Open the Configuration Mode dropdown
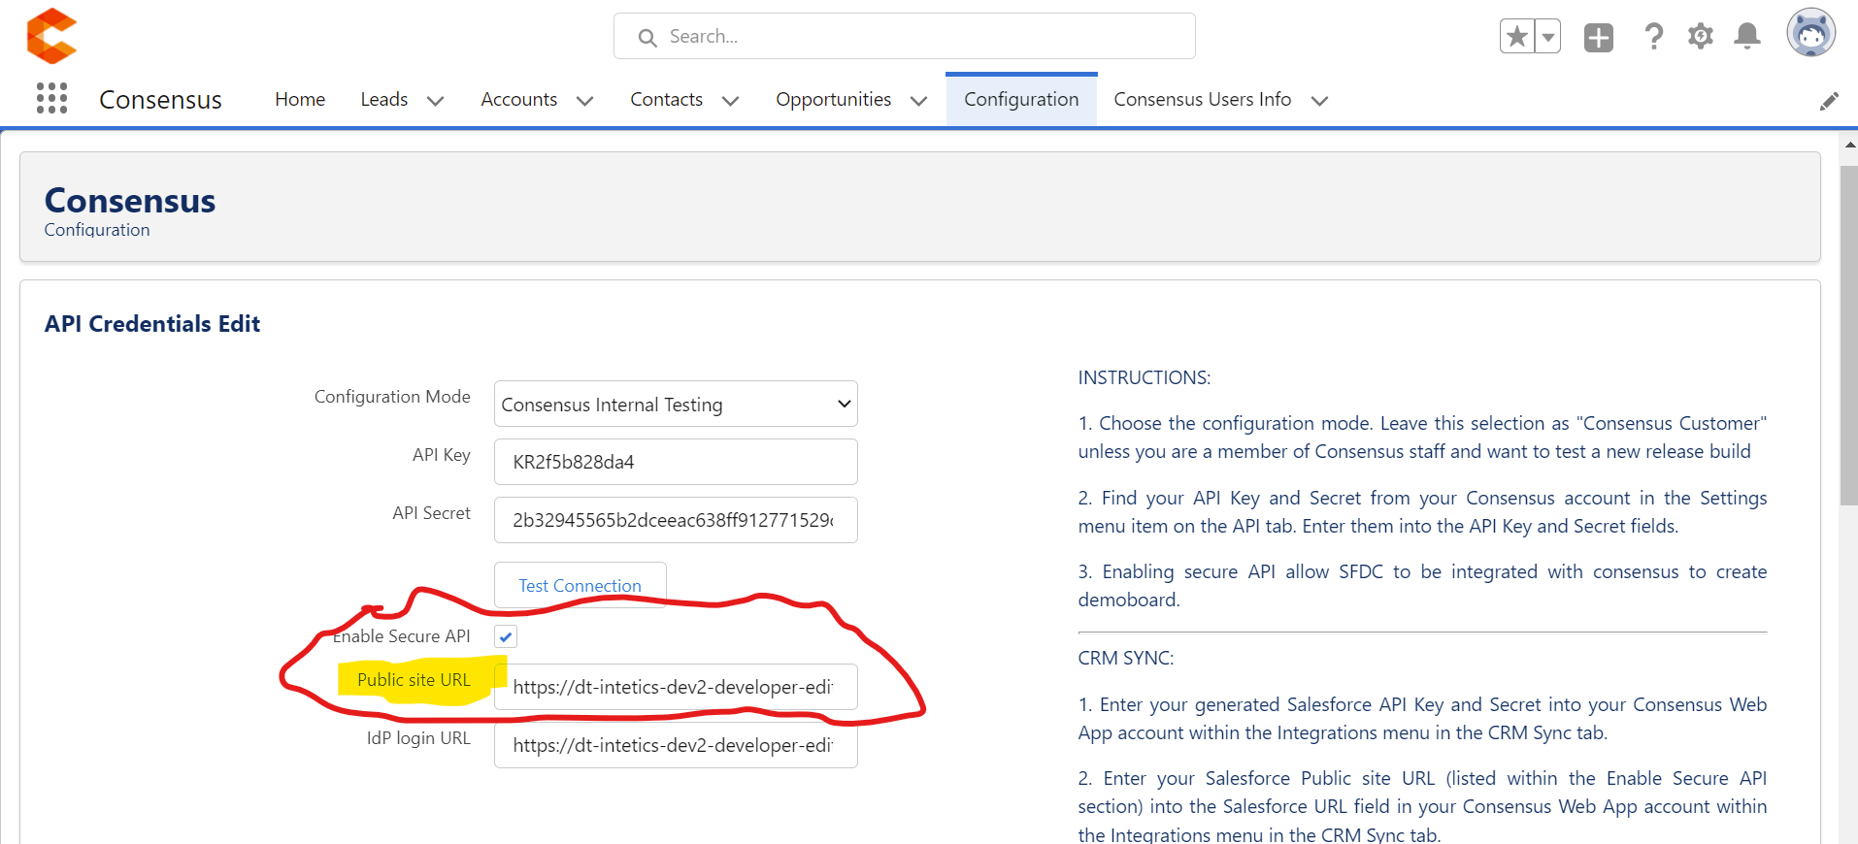Screen dimensions: 1858x844 click(x=676, y=404)
